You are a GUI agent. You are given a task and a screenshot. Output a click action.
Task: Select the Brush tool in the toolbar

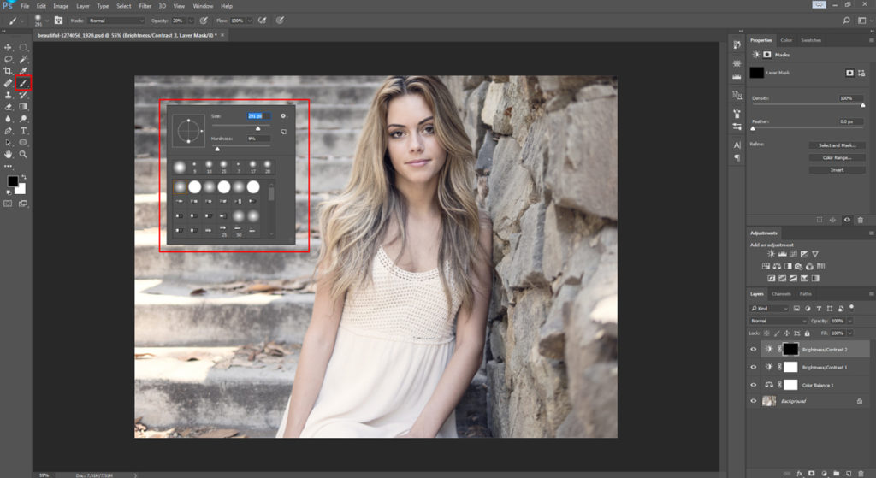(23, 84)
